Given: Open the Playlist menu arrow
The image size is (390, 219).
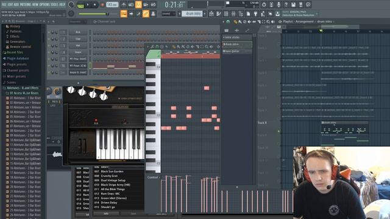Looking at the screenshot, I should click(x=223, y=22).
